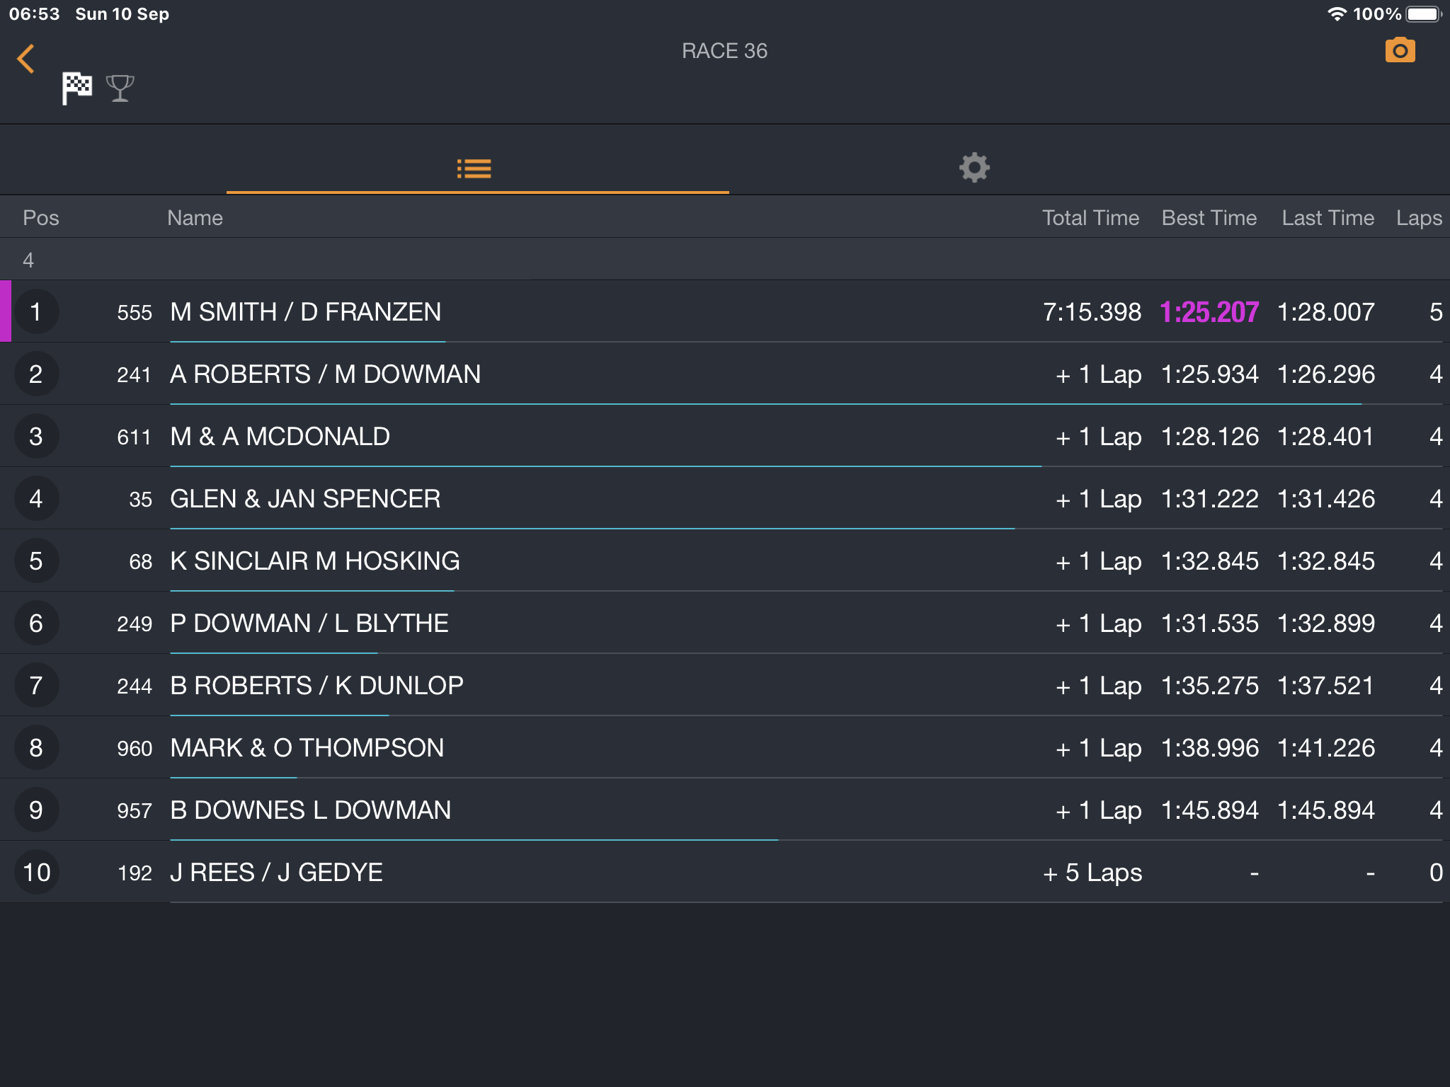Screen dimensions: 1450x1087
Task: Select the M SMITH / D FRANZEN row
Action: pyautogui.click(x=725, y=311)
